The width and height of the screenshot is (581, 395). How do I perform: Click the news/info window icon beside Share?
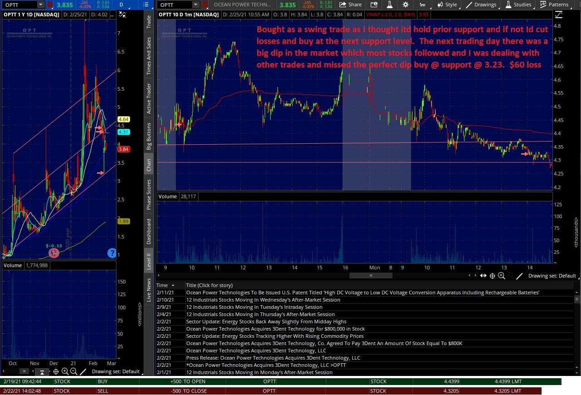(x=374, y=5)
